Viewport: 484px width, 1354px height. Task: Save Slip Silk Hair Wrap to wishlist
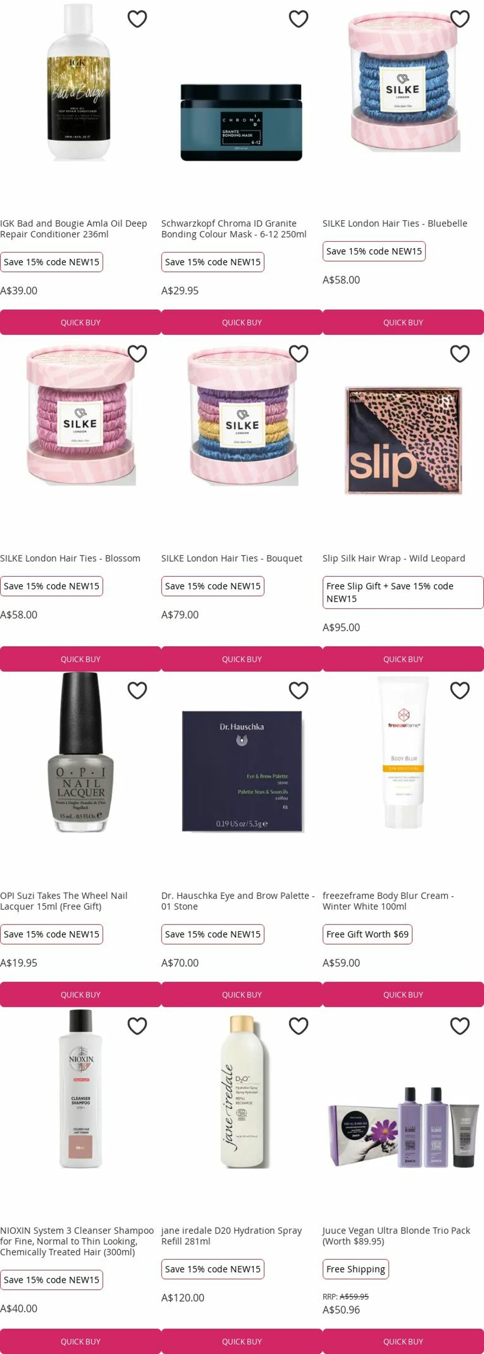coord(460,354)
